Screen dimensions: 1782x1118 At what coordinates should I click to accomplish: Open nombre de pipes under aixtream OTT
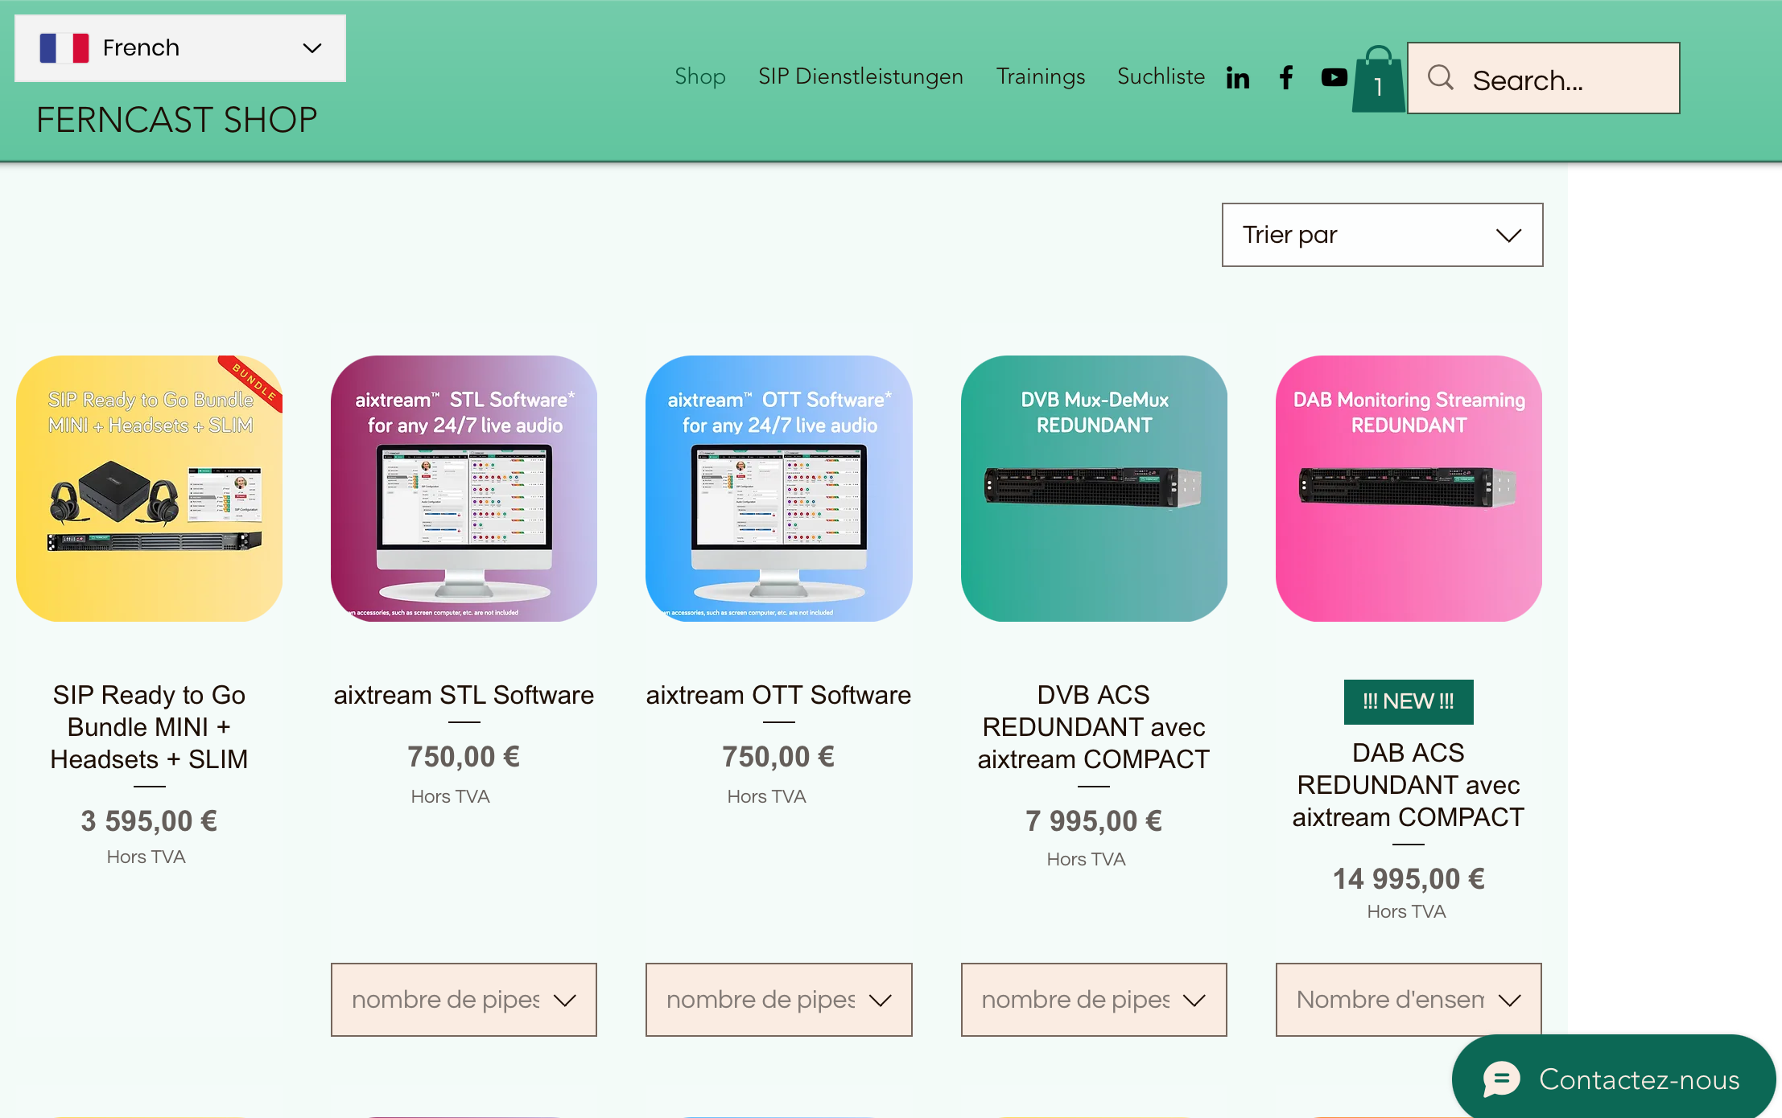[778, 1000]
